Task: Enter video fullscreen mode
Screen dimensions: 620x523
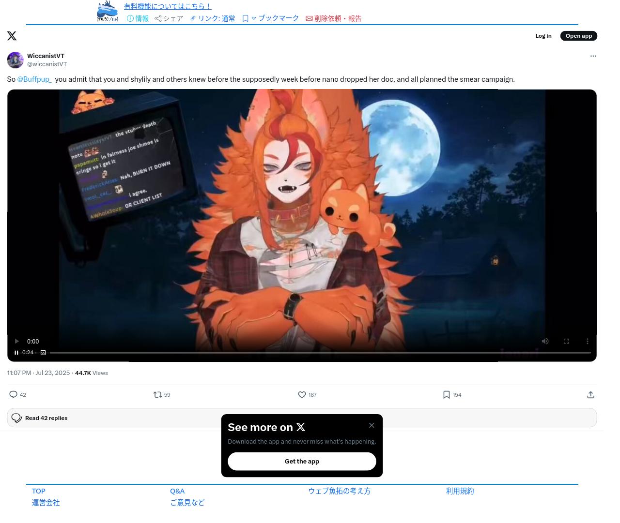Action: [566, 341]
